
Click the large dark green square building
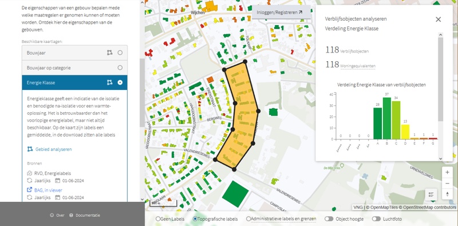tap(235, 194)
